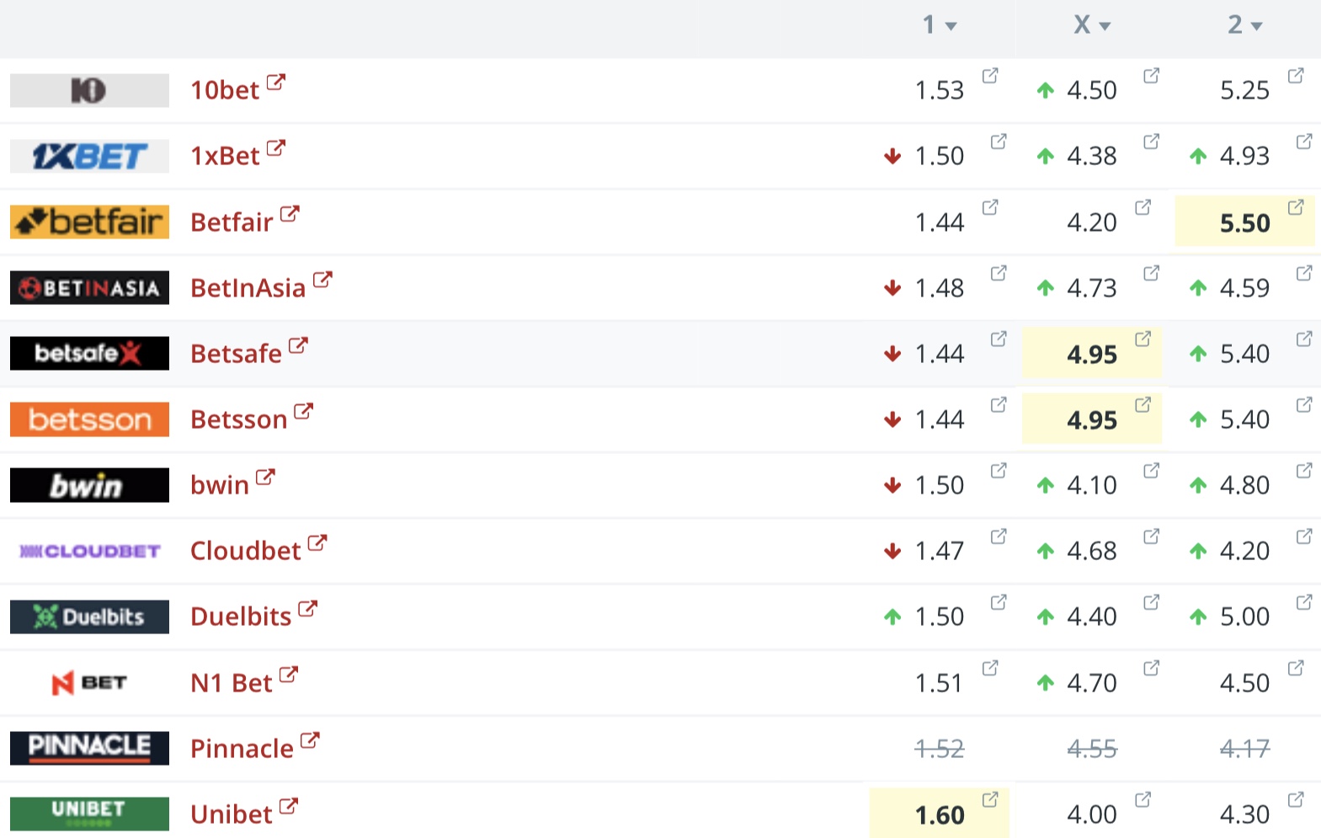Expand the column 2 sort dropdown
This screenshot has height=838, width=1321.
[x=1257, y=26]
